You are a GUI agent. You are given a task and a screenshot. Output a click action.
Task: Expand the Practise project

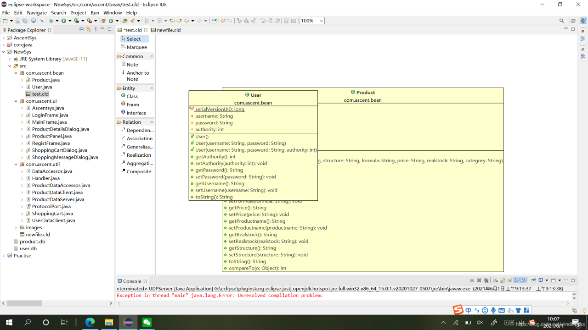pyautogui.click(x=4, y=255)
